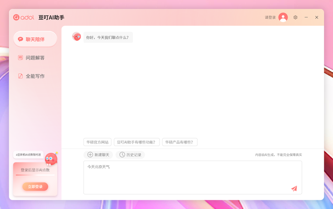333x209 pixels.
Task: Click the new-device AI points promo banner
Action: click(x=28, y=155)
